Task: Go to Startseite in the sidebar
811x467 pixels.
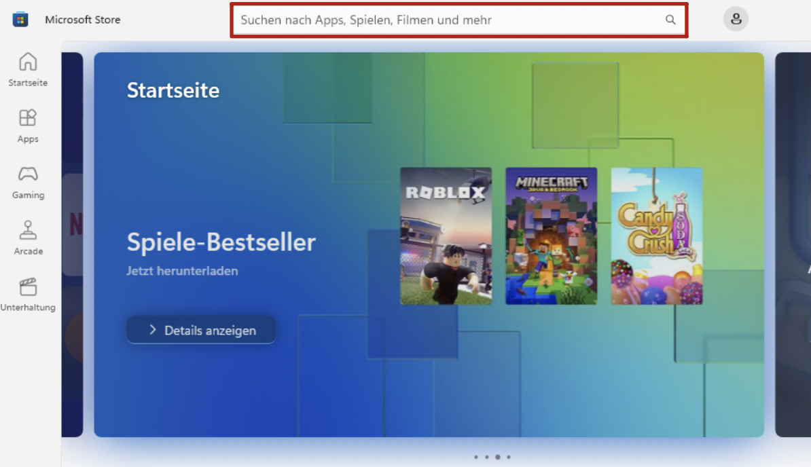Action: click(28, 69)
